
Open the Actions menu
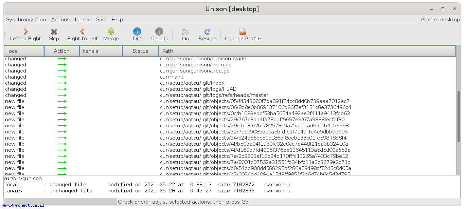pyautogui.click(x=60, y=20)
